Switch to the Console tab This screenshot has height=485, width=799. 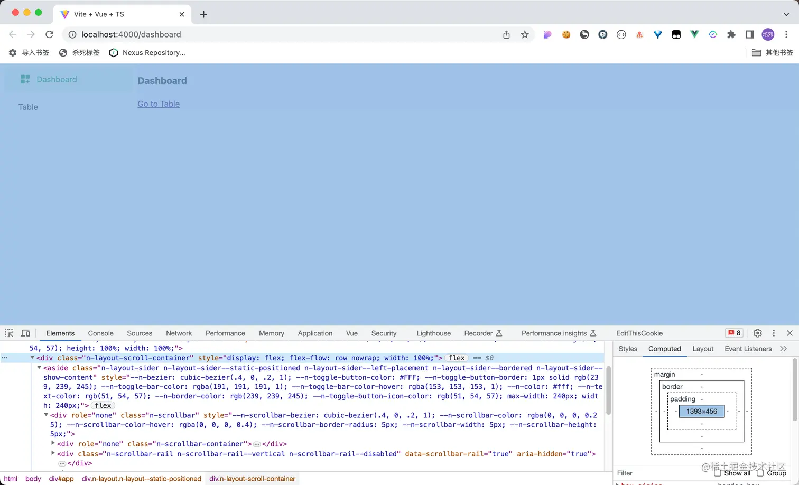[100, 333]
